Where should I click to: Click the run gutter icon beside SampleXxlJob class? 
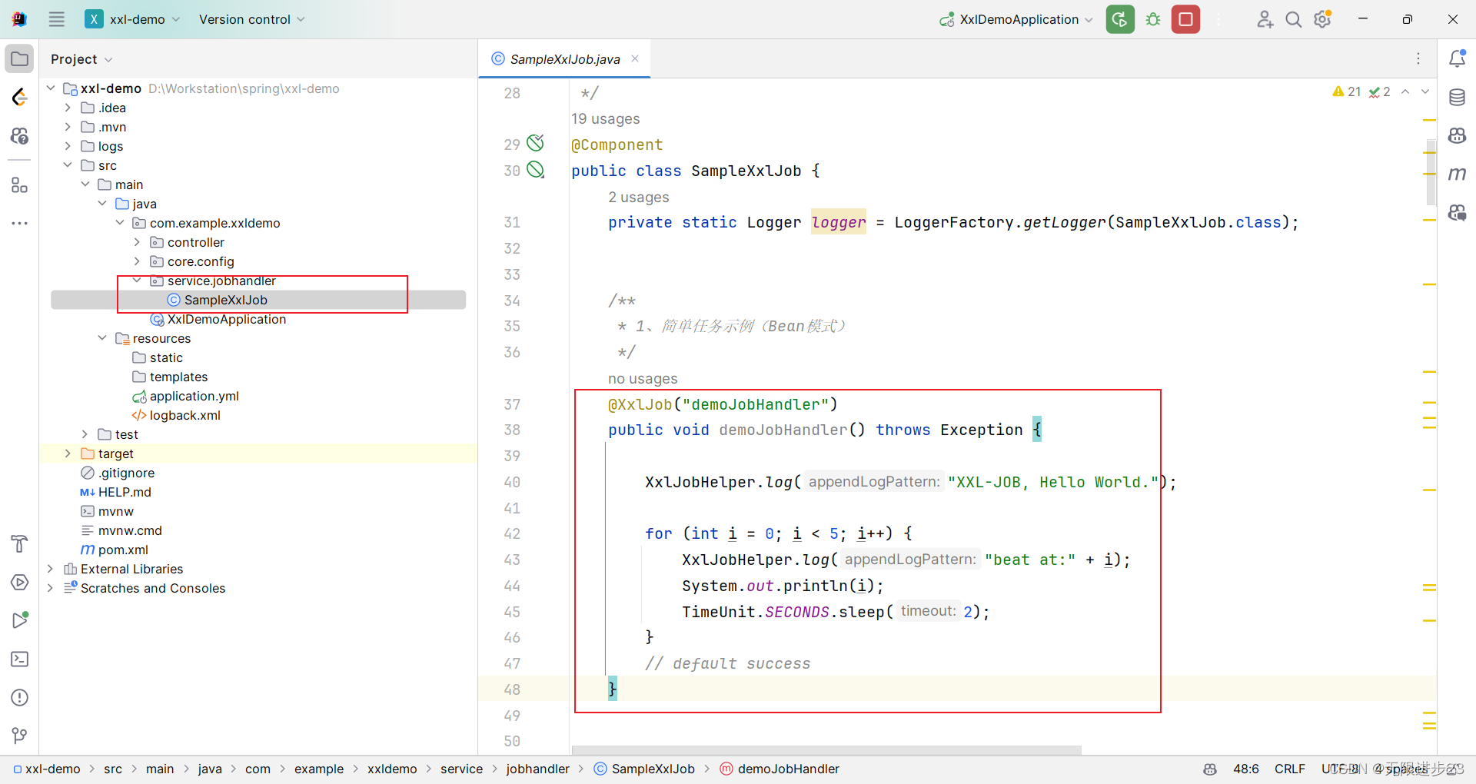pos(536,170)
